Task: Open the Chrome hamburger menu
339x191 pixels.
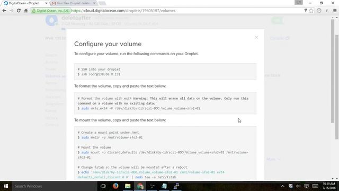Action: point(335,11)
